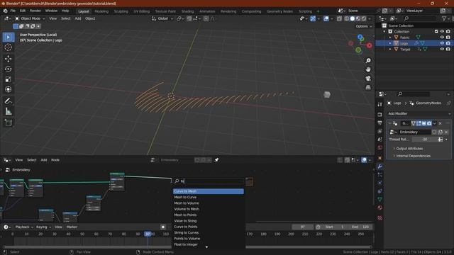This screenshot has width=454, height=255.
Task: Open the Render properties tab
Action: point(380,115)
